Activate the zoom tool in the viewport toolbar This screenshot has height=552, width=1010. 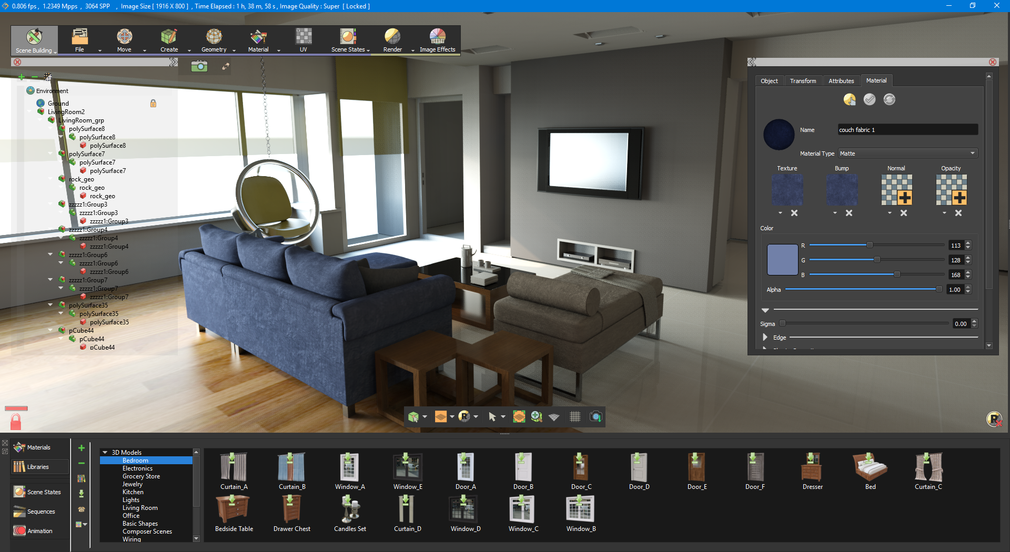tap(537, 416)
